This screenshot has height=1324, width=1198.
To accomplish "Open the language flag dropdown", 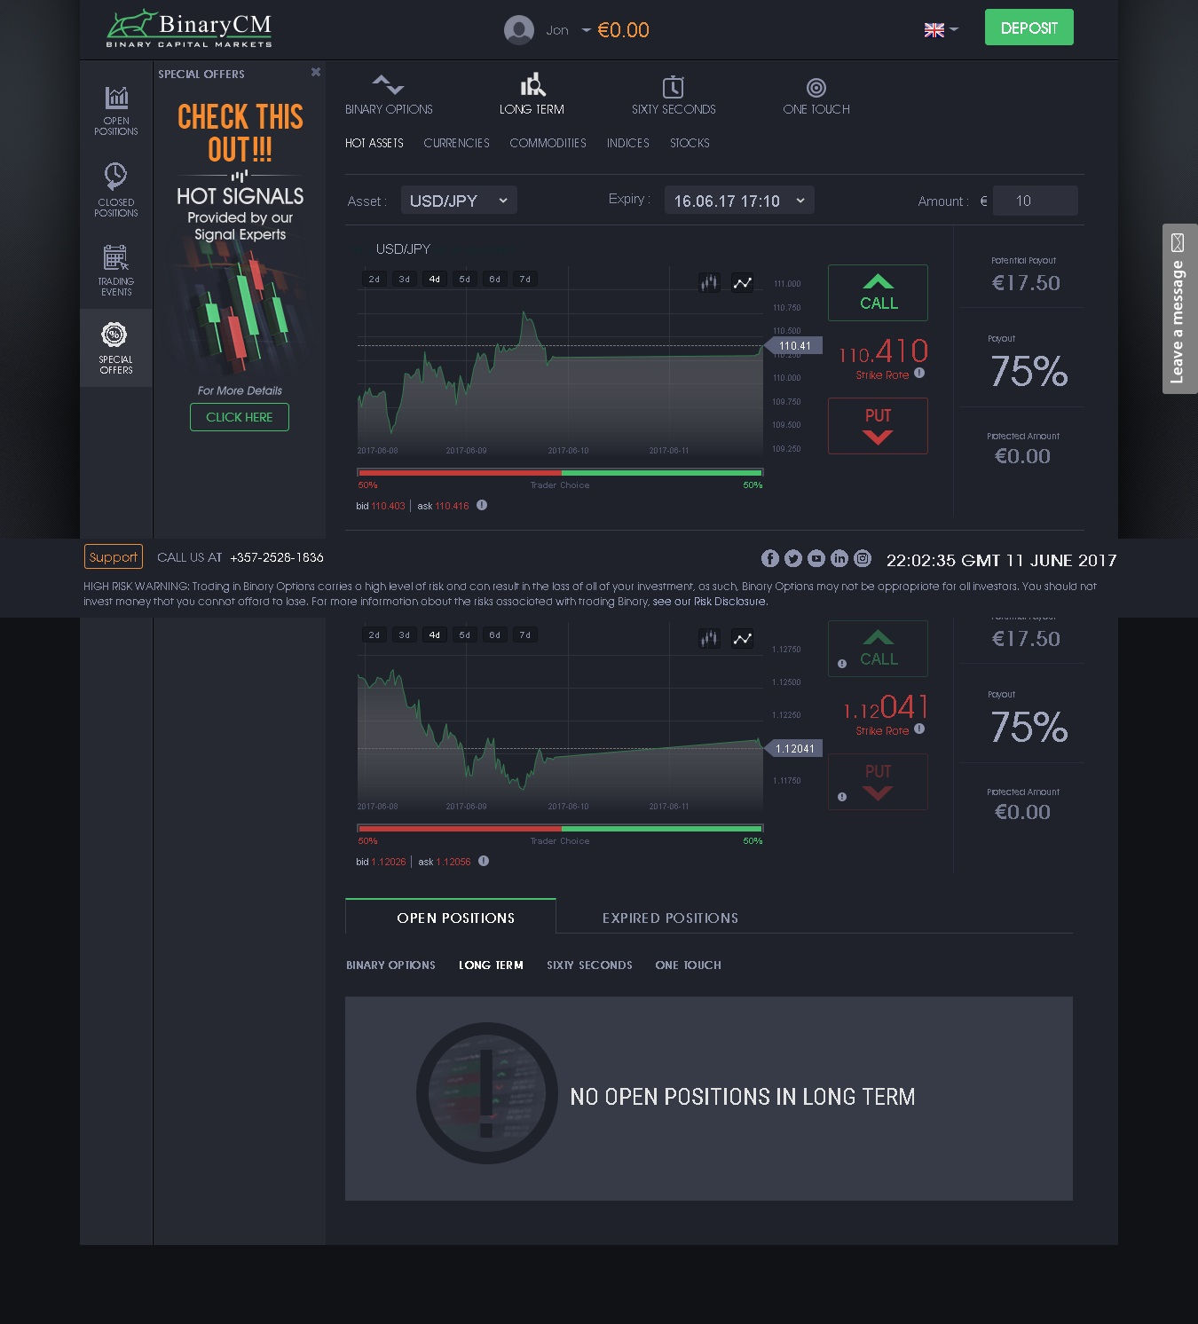I will 940,29.
